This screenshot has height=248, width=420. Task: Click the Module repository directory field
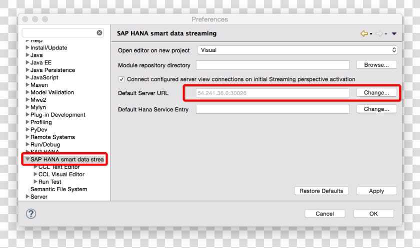pos(272,65)
